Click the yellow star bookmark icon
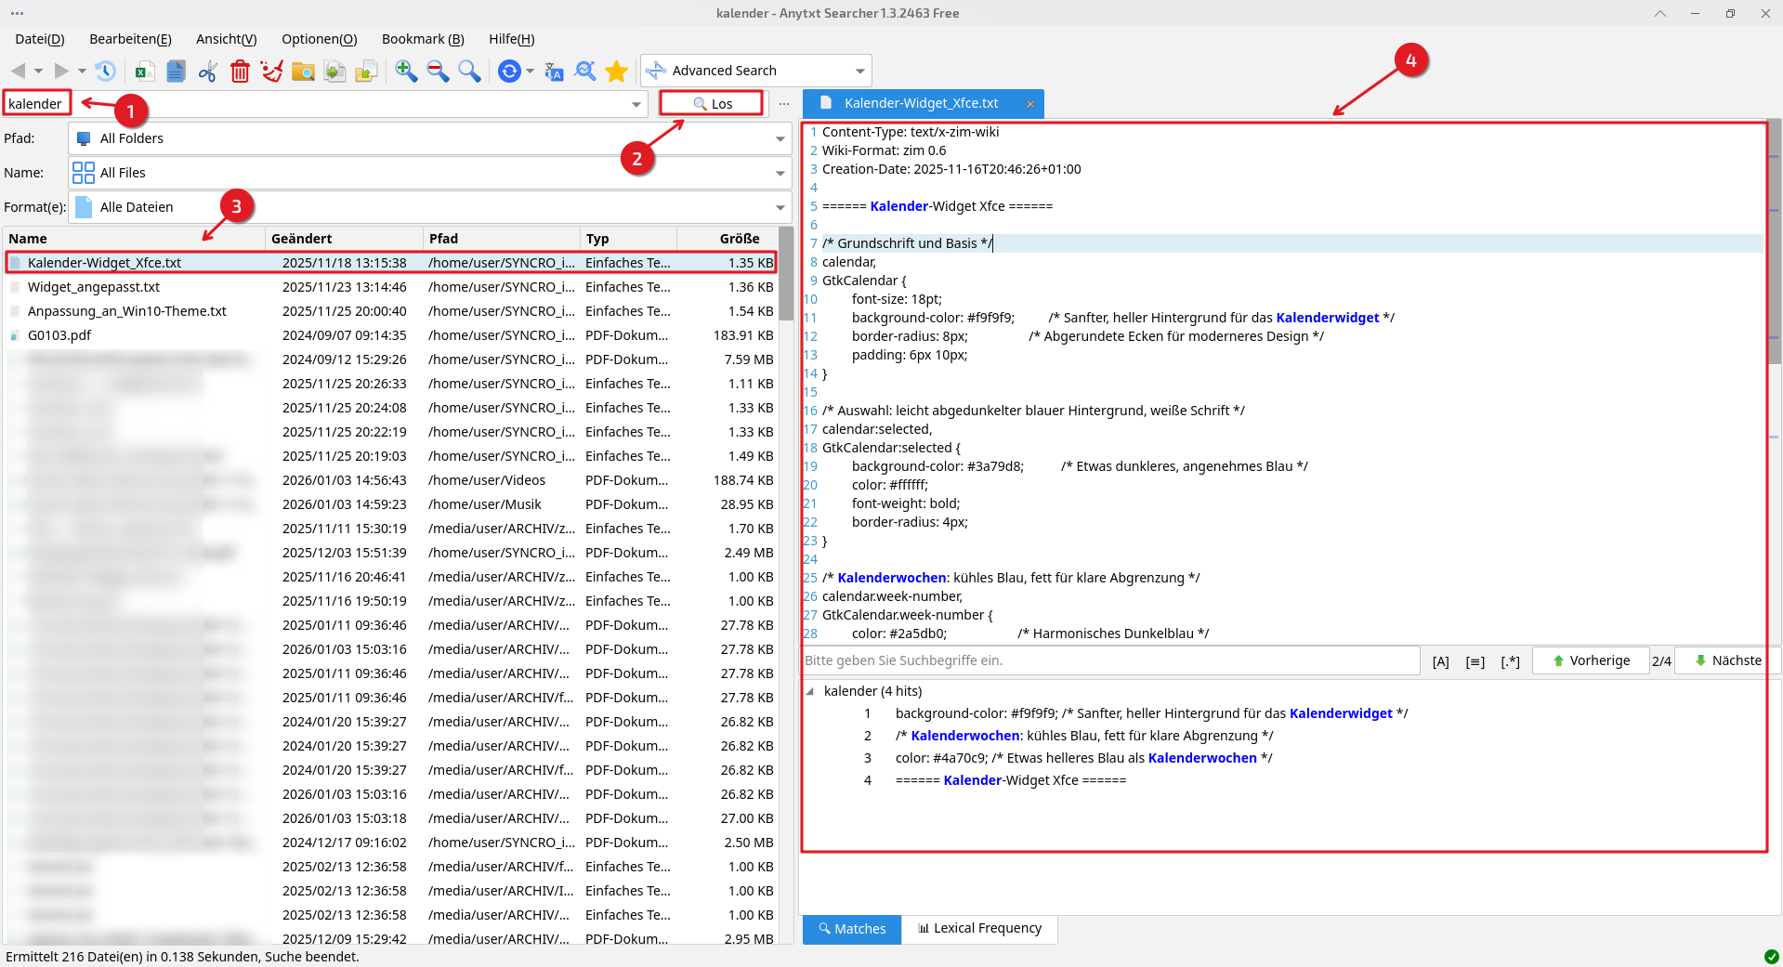The image size is (1783, 967). [x=616, y=71]
